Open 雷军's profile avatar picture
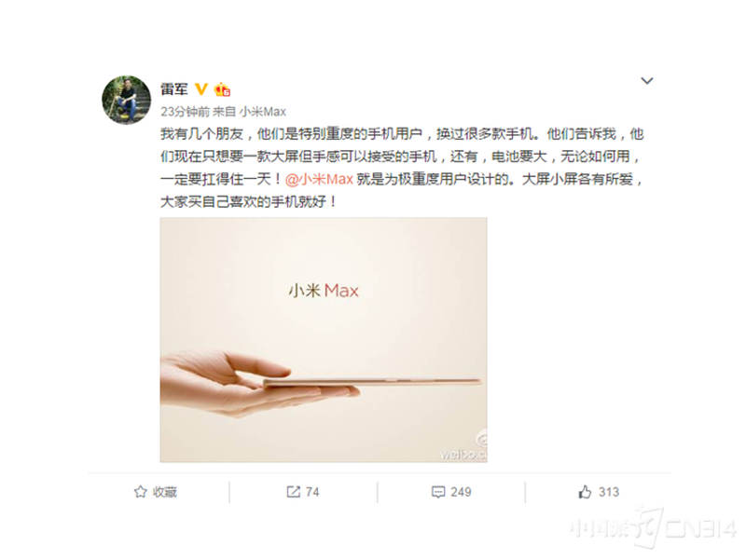The width and height of the screenshot is (746, 559). pos(126,100)
